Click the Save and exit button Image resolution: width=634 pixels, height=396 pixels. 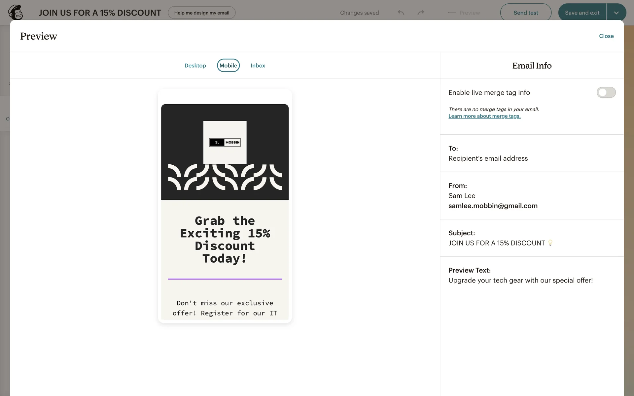tap(582, 13)
